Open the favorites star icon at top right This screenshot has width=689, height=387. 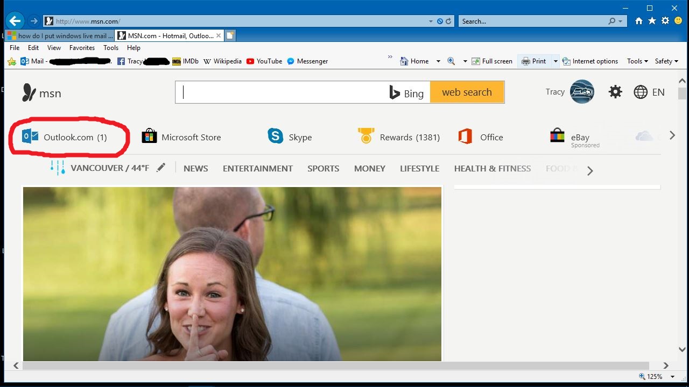point(652,21)
